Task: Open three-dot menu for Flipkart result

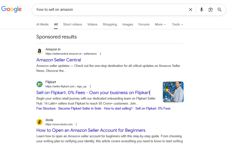Action: (90, 86)
